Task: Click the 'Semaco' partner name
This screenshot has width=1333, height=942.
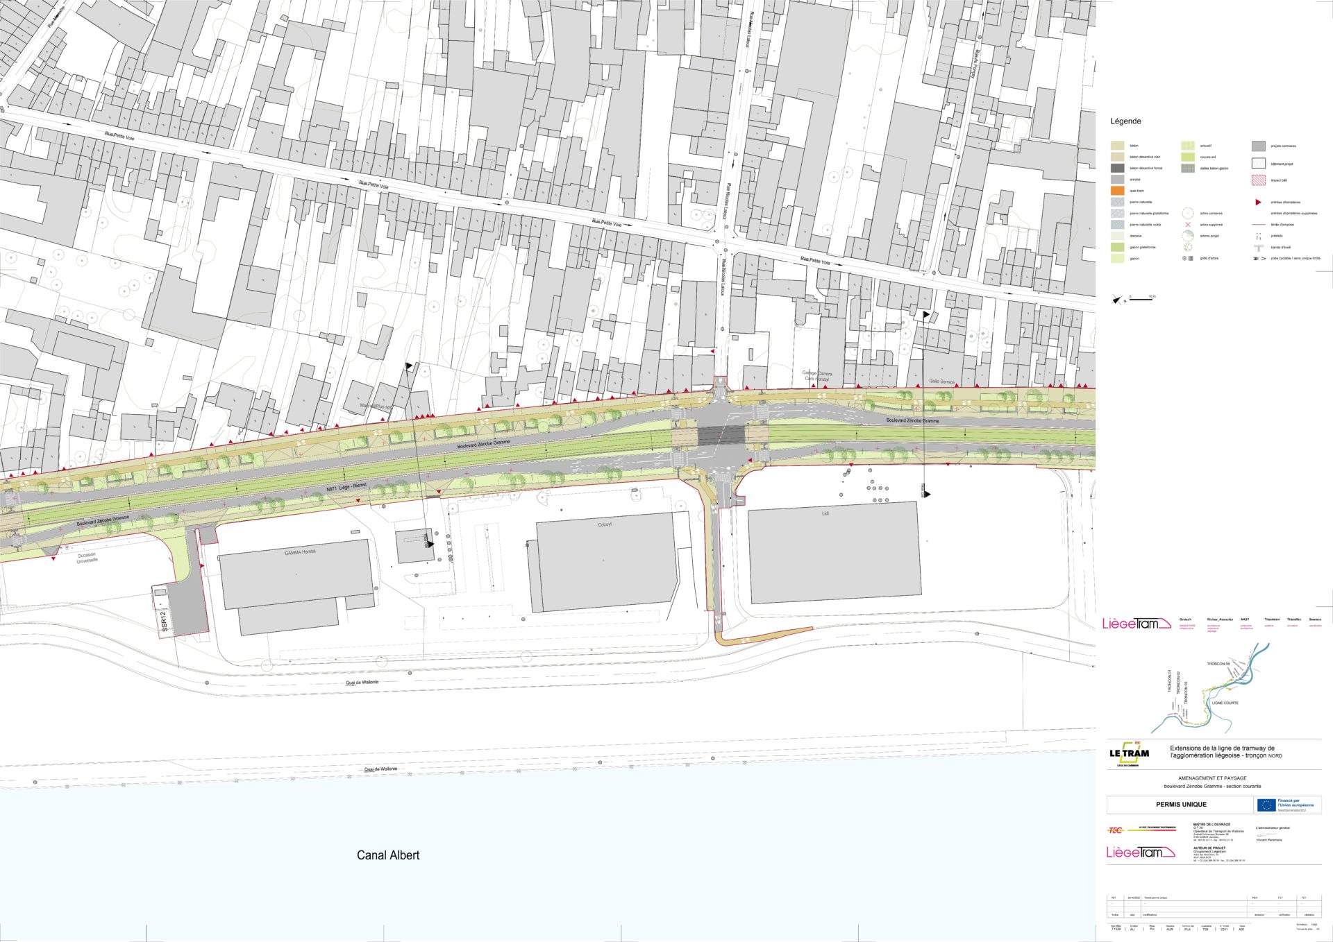Action: pyautogui.click(x=1315, y=619)
